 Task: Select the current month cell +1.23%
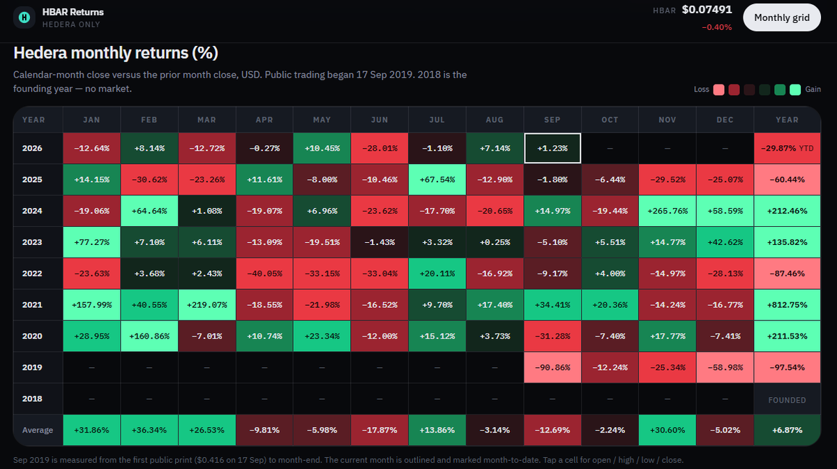(x=552, y=148)
